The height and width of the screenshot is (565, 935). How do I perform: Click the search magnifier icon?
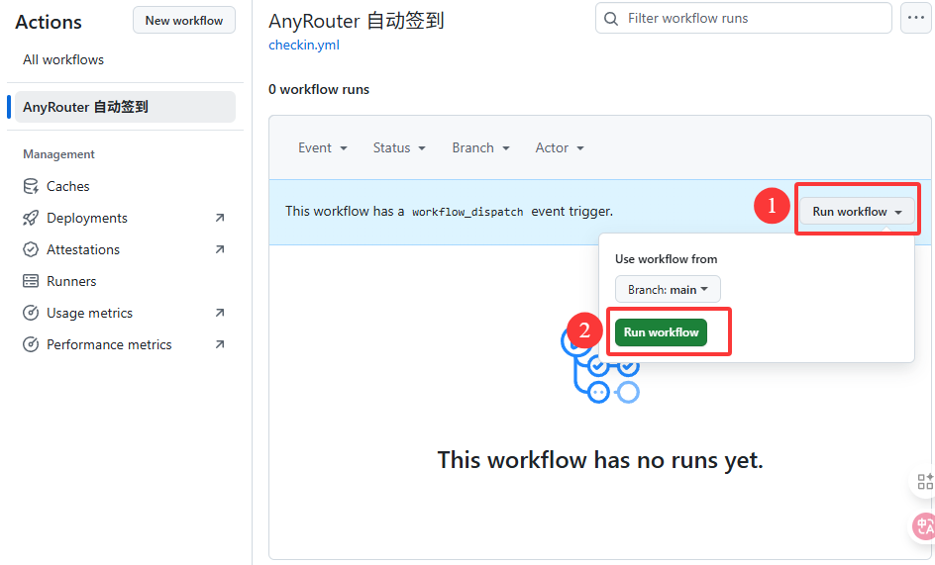611,19
